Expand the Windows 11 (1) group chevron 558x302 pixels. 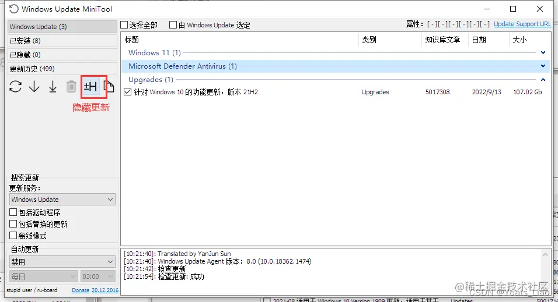coord(543,52)
